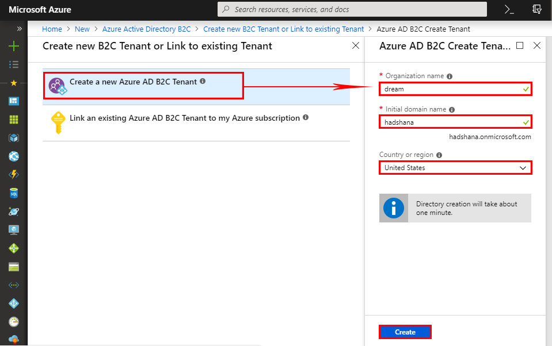Maximize the Azure AD B2C Create Tenant blade
552x346 pixels.
click(520, 45)
